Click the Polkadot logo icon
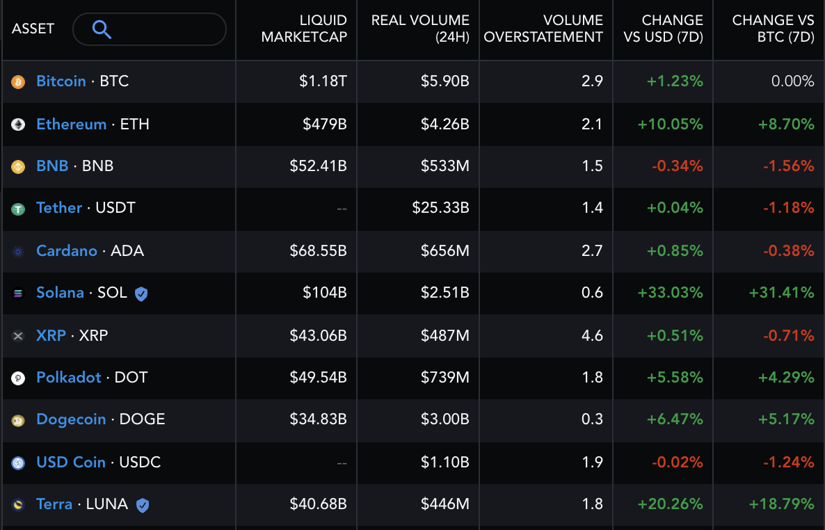 point(18,378)
